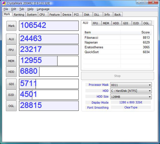Run the HDD benchmark test
Viewport: 160px width, 144px height.
(11, 72)
